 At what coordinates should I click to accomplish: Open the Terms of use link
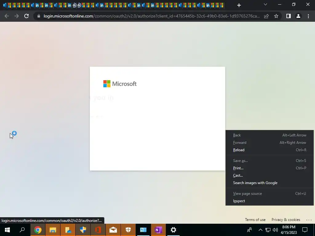coord(255,220)
